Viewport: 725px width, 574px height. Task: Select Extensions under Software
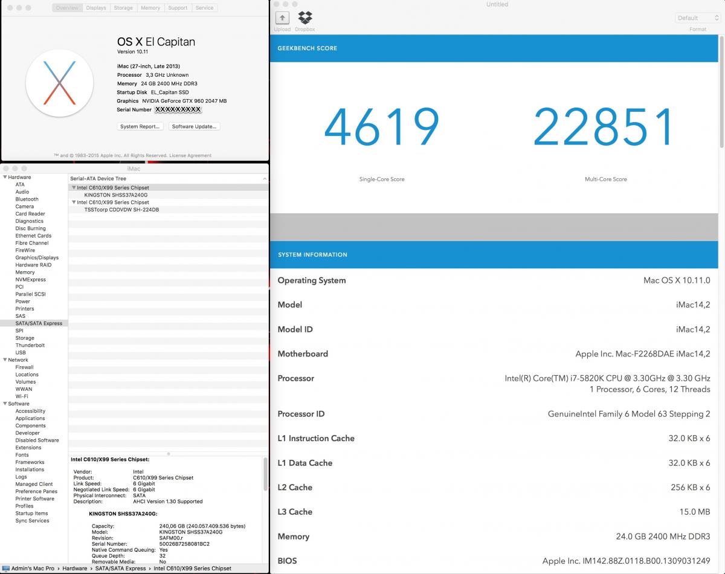[x=28, y=447]
